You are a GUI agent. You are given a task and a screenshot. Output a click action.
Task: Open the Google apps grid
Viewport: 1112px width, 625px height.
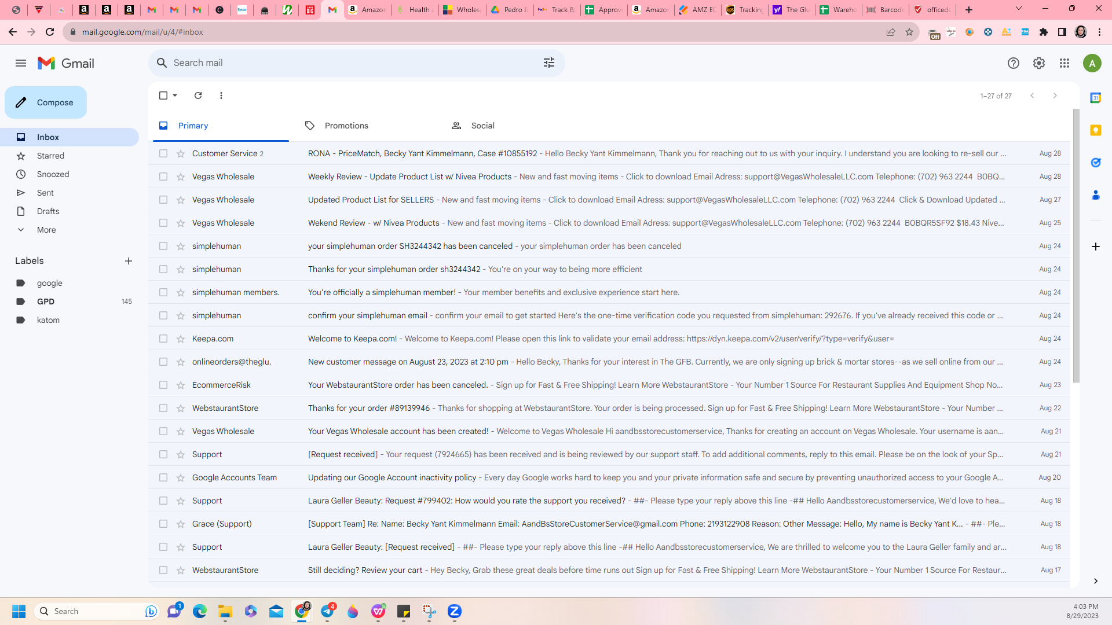pyautogui.click(x=1064, y=63)
